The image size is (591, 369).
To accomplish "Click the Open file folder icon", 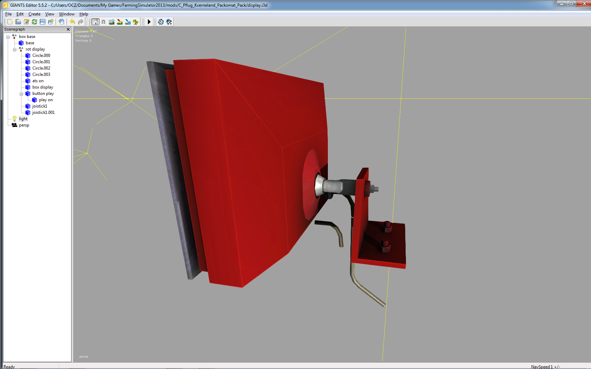I will pyautogui.click(x=18, y=22).
